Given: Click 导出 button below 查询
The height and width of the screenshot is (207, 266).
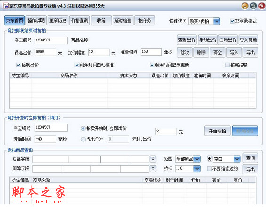Looking at the screenshot, I should (250, 169).
